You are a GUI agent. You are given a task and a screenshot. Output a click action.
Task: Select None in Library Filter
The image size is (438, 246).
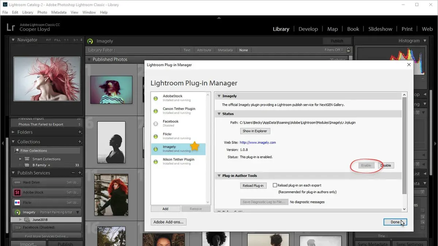pos(243,50)
